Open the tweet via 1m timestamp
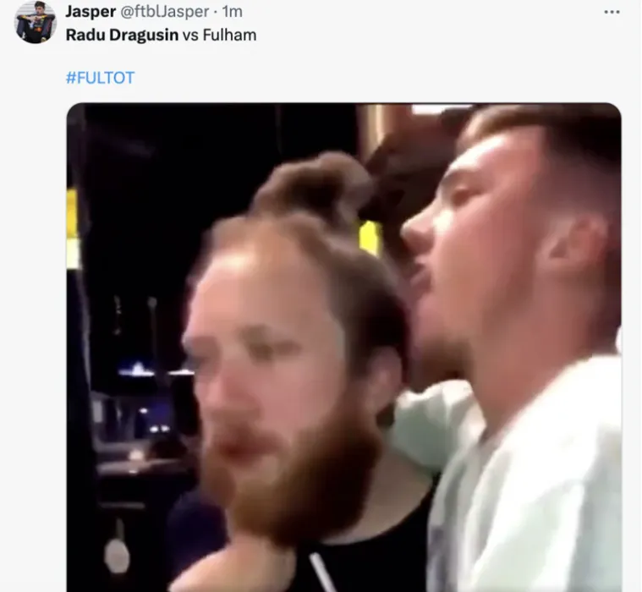This screenshot has width=642, height=592. (x=232, y=12)
